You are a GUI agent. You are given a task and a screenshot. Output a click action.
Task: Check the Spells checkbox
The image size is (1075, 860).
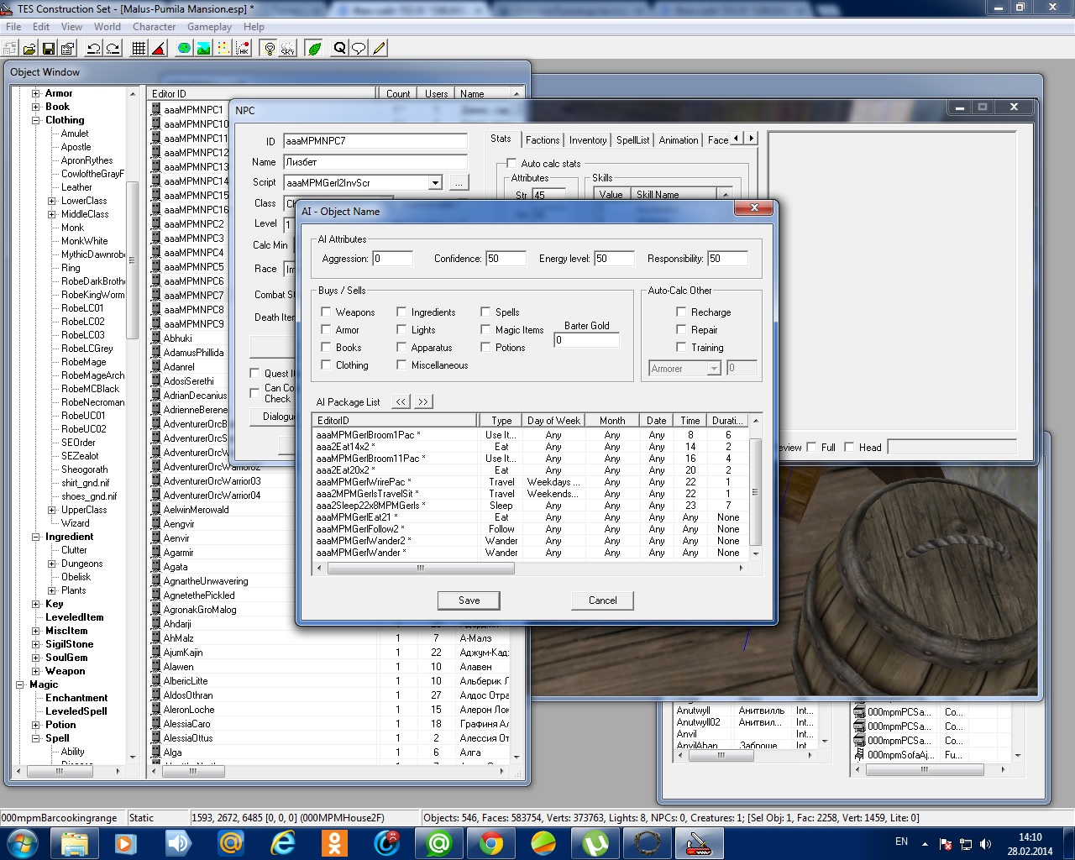point(485,312)
